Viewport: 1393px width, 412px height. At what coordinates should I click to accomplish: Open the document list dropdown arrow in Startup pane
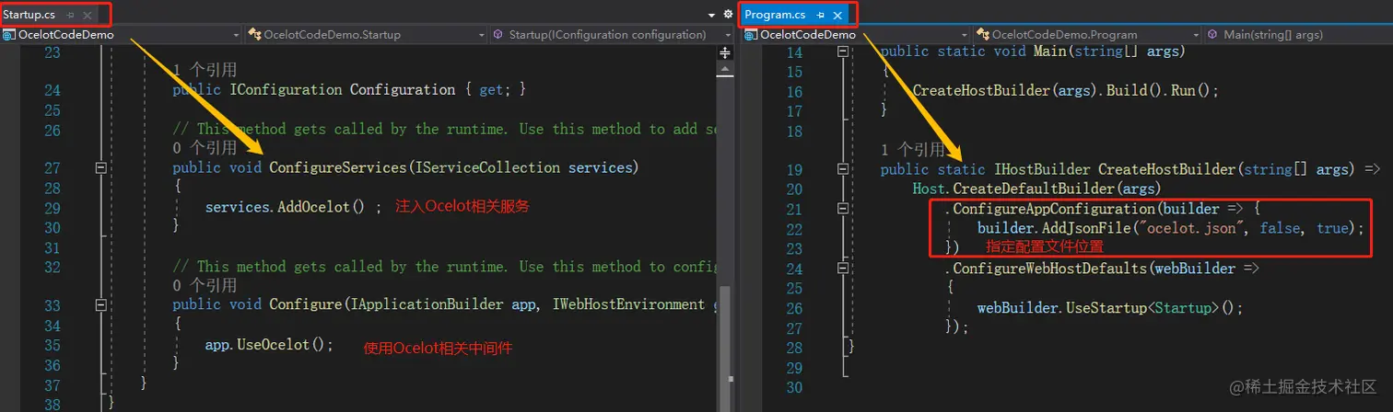click(x=711, y=16)
